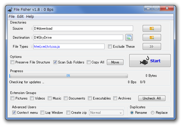Click the copy-folder icon beside Destination field
Viewport: 182px width, 126px height.
129,37
